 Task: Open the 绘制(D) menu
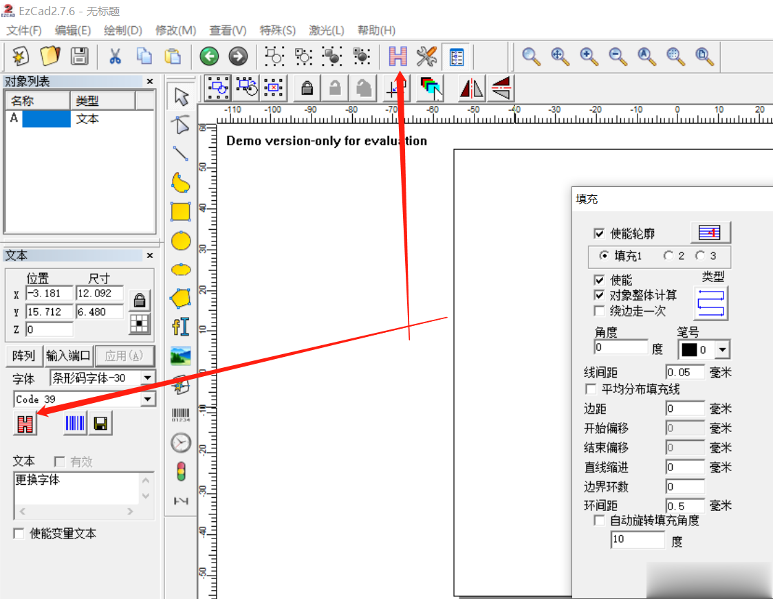point(123,30)
